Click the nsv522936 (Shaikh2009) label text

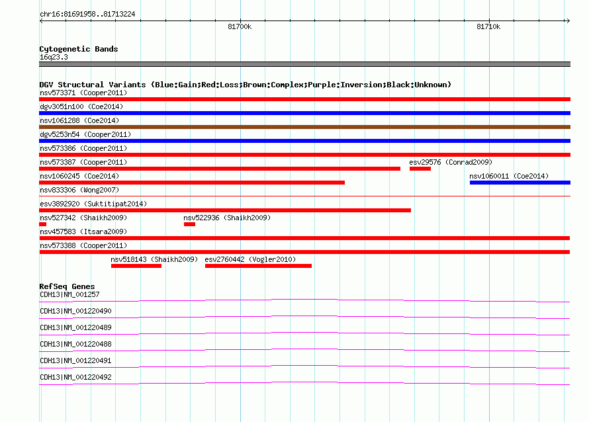[x=227, y=218]
